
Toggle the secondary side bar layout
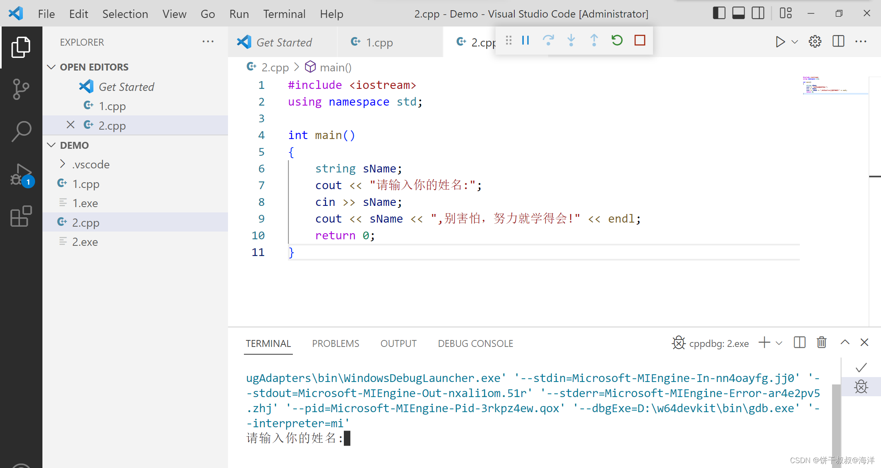click(758, 13)
